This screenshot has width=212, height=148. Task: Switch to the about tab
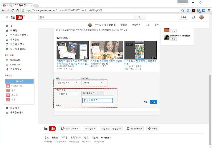tap(157, 25)
